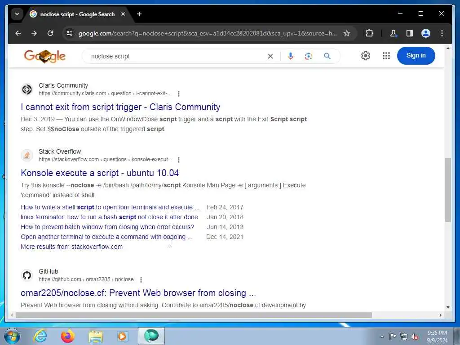Reload the current page
Image resolution: width=460 pixels, height=345 pixels.
(50, 33)
